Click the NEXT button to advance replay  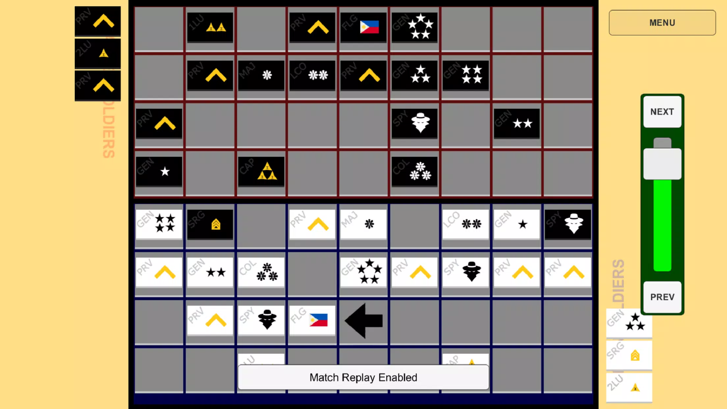point(662,111)
